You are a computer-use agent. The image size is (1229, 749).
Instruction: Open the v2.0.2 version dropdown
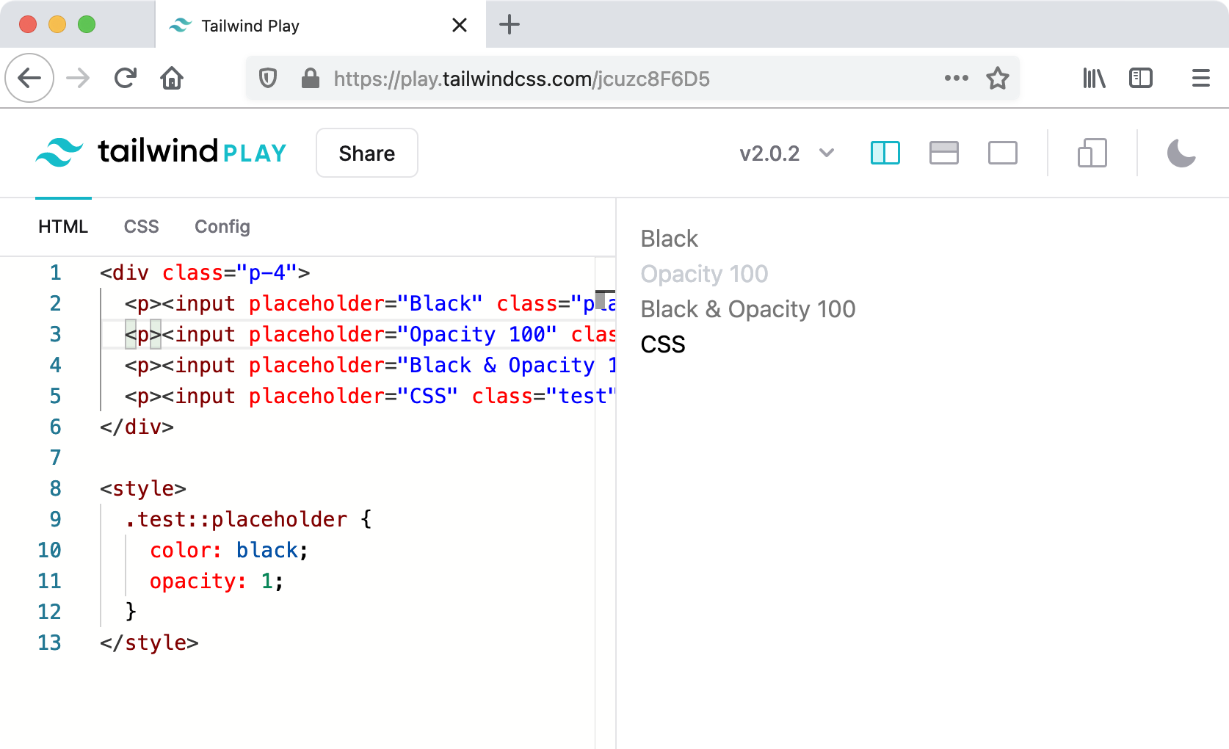click(786, 153)
